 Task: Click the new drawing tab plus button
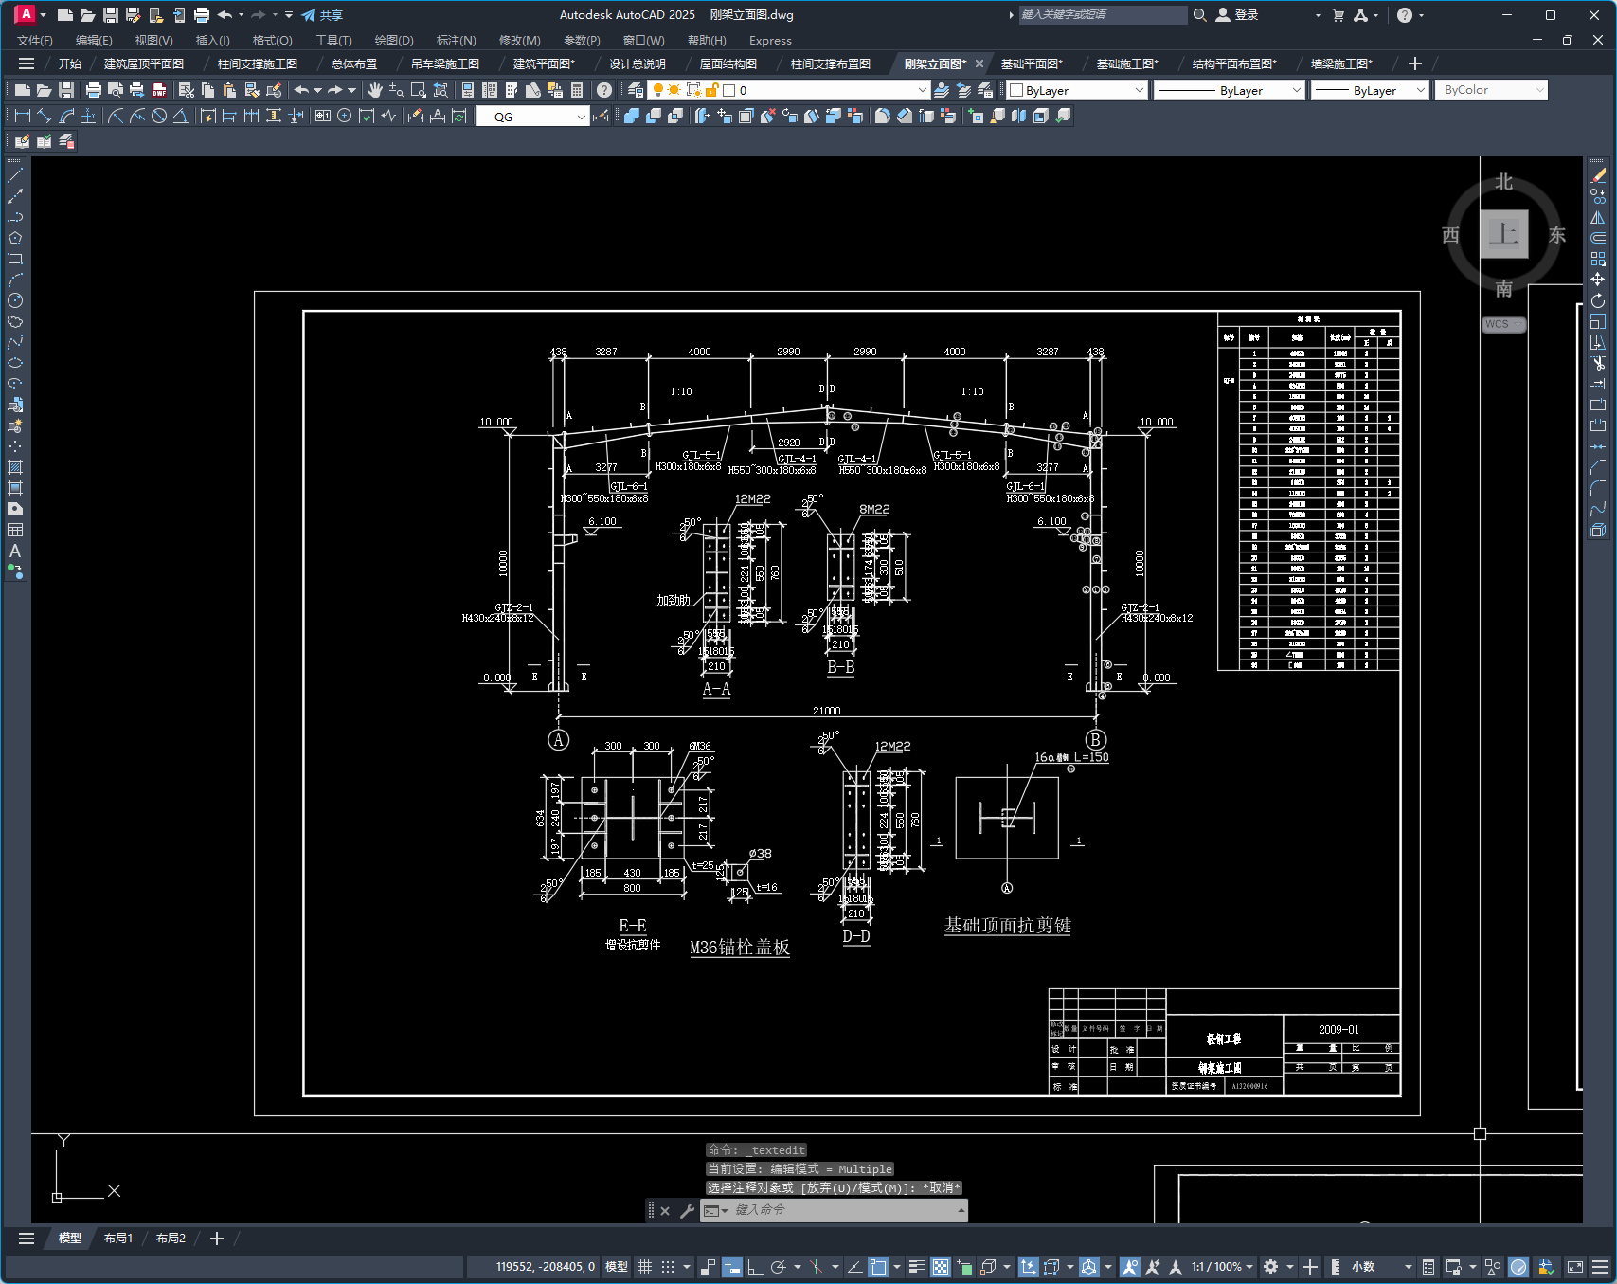[x=1415, y=63]
